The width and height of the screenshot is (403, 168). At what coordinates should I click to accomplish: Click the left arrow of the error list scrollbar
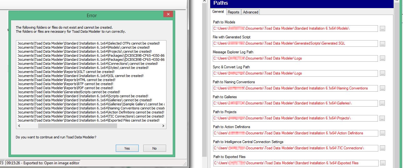click(19, 126)
